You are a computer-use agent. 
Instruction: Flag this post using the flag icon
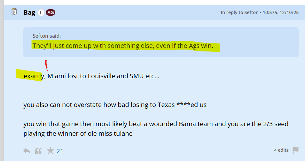coord(295,150)
